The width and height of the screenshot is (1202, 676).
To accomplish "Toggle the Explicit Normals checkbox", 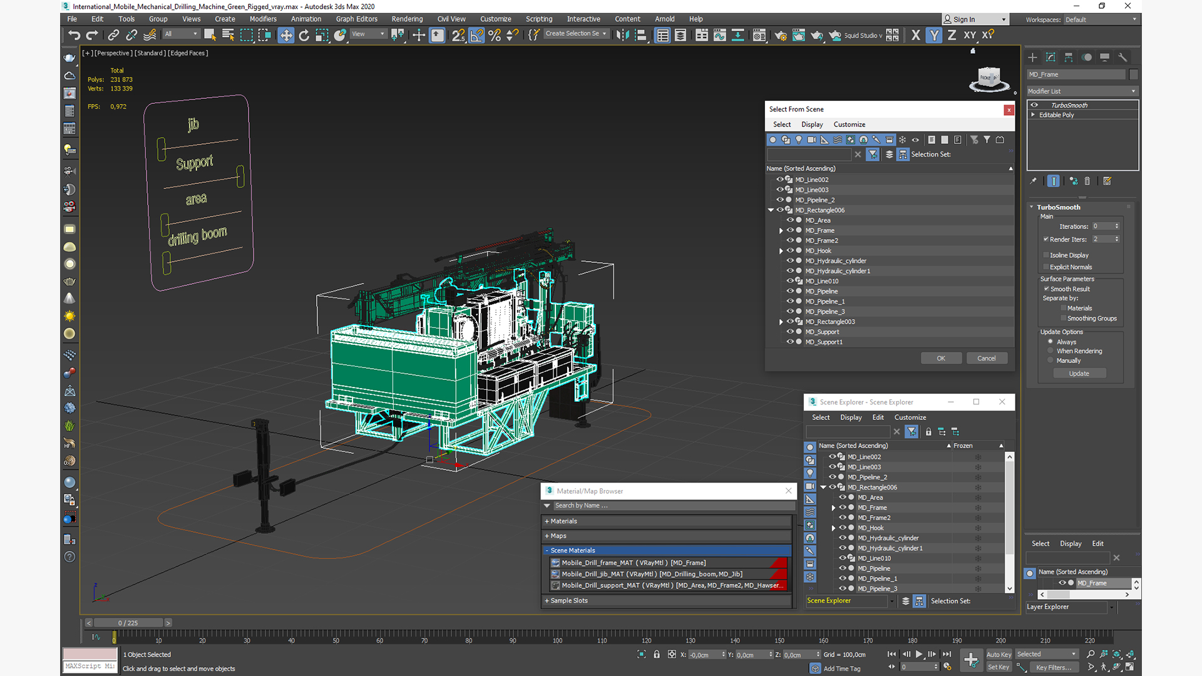I will (1045, 267).
